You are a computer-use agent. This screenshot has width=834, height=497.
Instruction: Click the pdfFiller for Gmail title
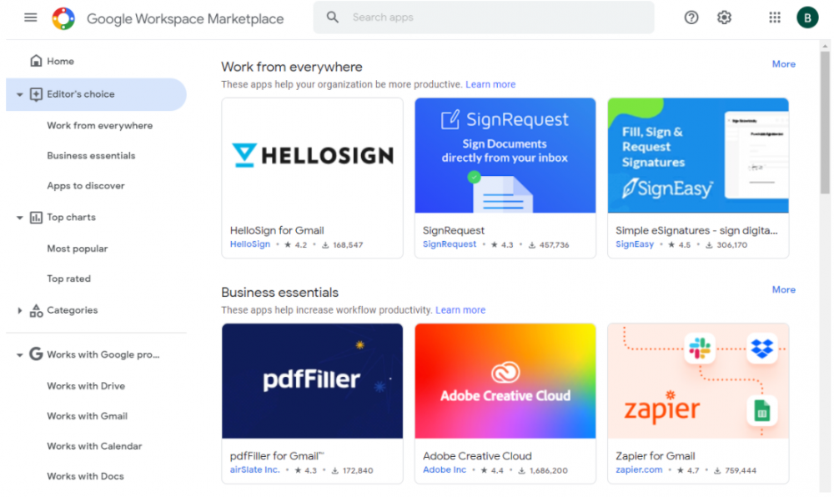coord(277,456)
